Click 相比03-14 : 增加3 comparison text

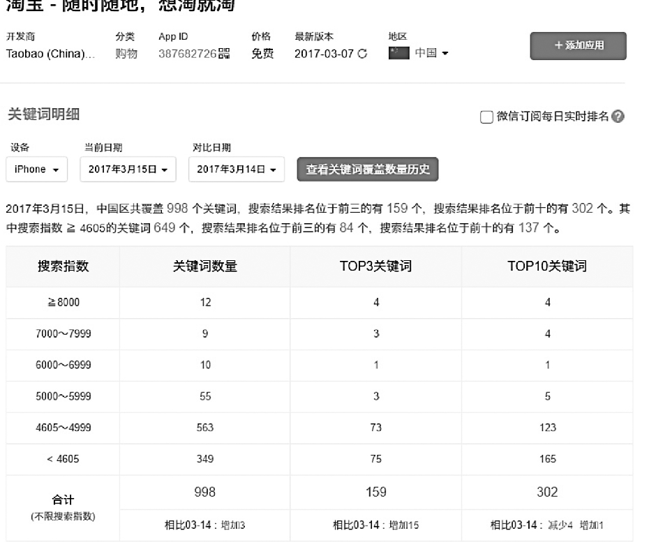coord(204,525)
